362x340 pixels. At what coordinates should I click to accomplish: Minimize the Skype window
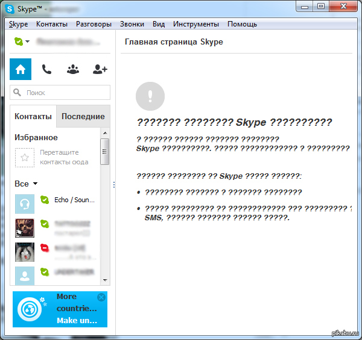coord(305,7)
